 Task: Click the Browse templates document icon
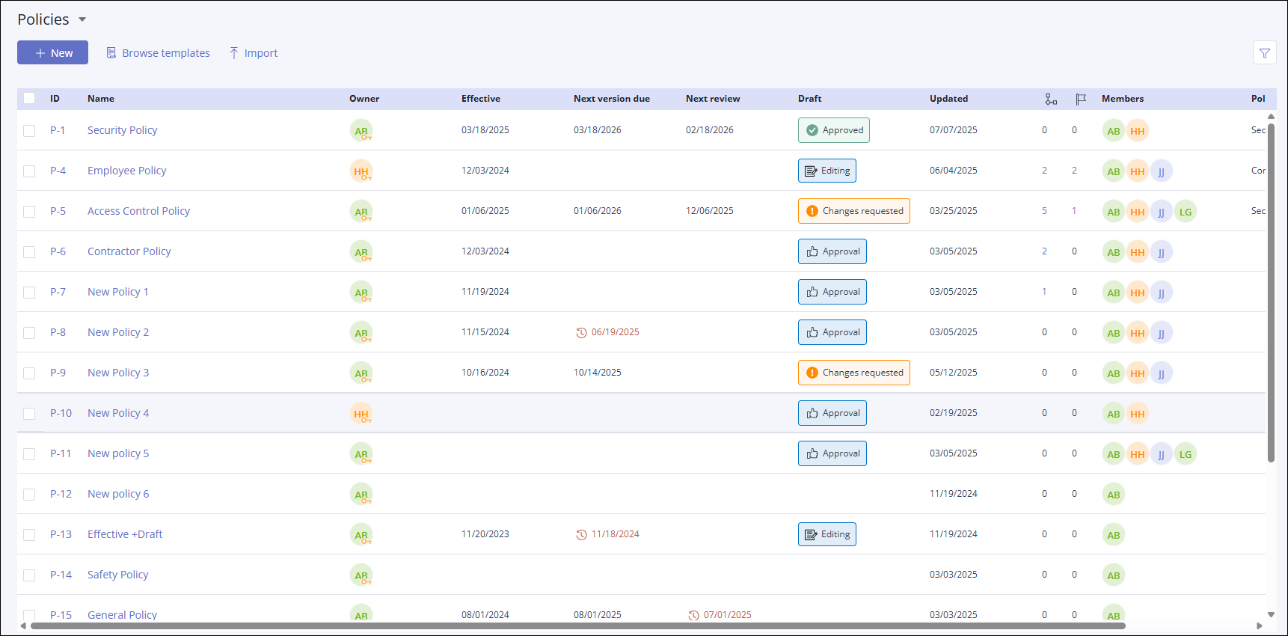pos(111,53)
